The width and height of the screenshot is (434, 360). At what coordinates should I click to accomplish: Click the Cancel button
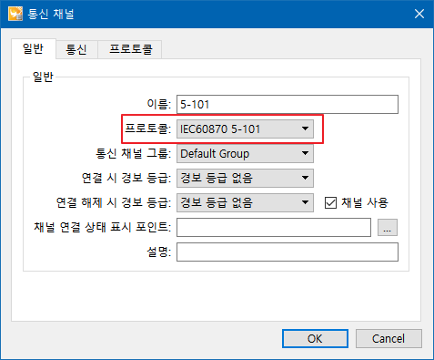(389, 338)
